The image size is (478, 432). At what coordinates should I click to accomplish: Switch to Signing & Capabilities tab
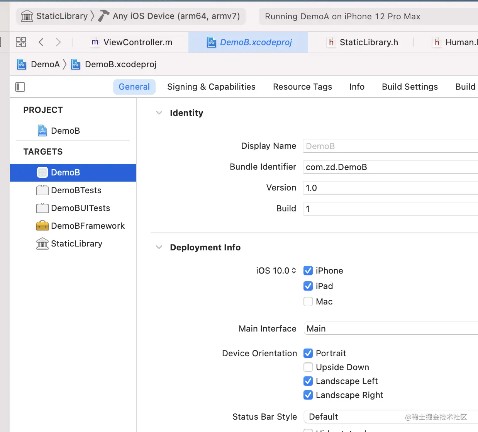(211, 87)
